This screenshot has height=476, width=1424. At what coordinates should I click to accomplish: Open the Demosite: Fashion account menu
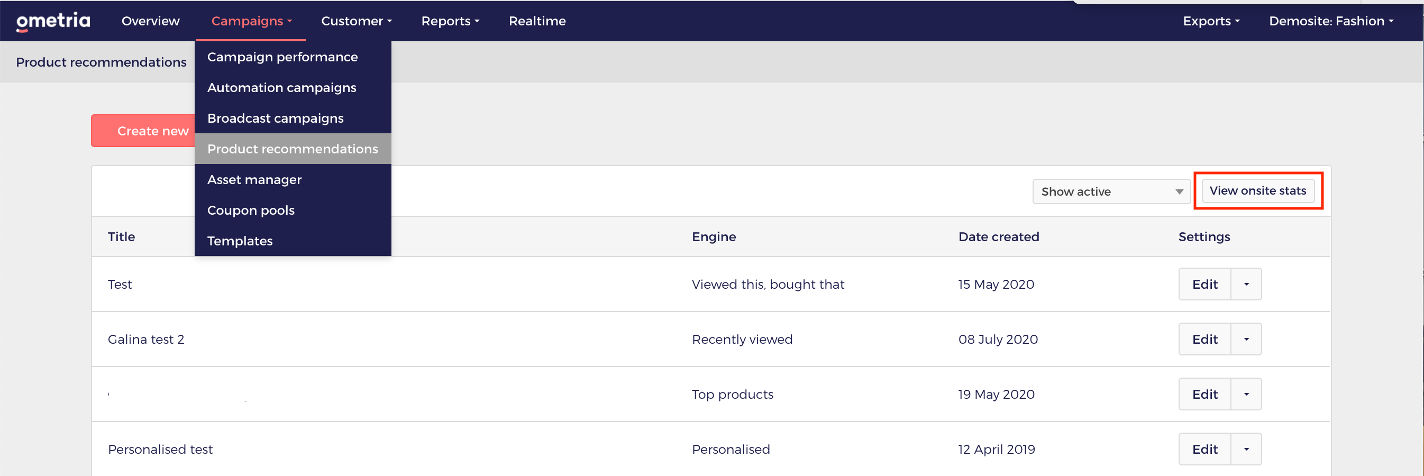pyautogui.click(x=1330, y=21)
